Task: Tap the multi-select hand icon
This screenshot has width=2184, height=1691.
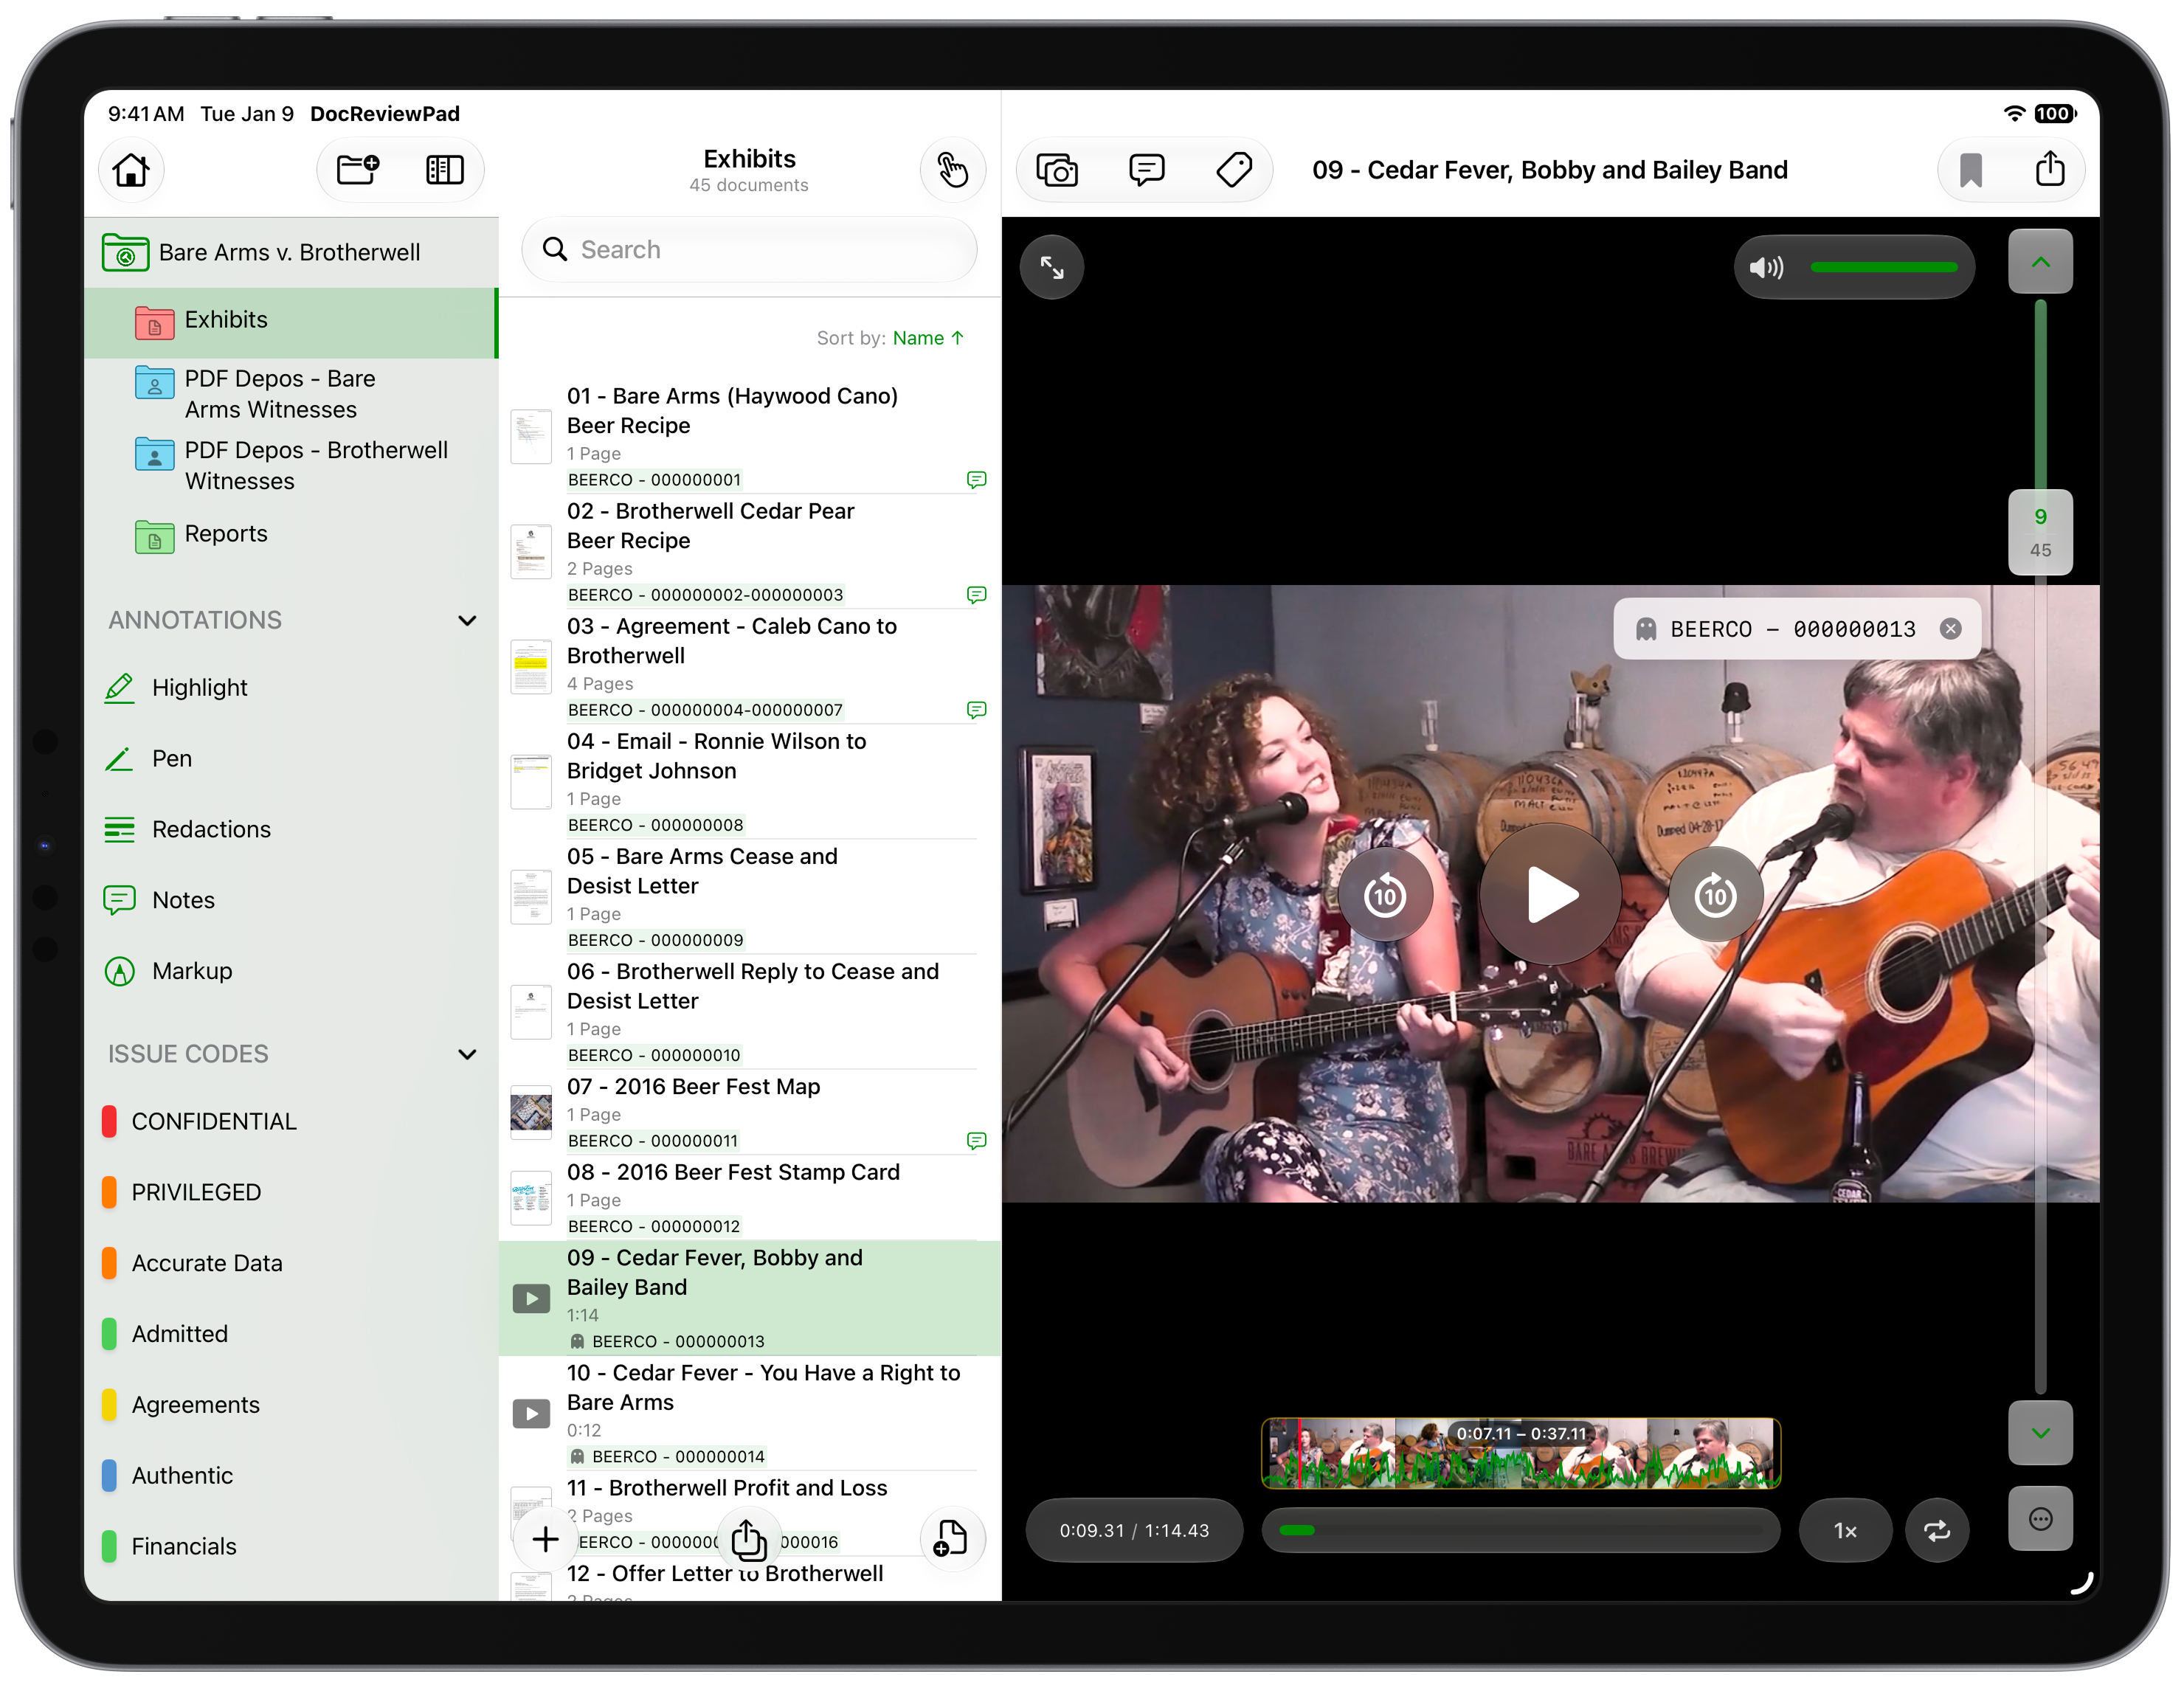Action: pyautogui.click(x=952, y=170)
